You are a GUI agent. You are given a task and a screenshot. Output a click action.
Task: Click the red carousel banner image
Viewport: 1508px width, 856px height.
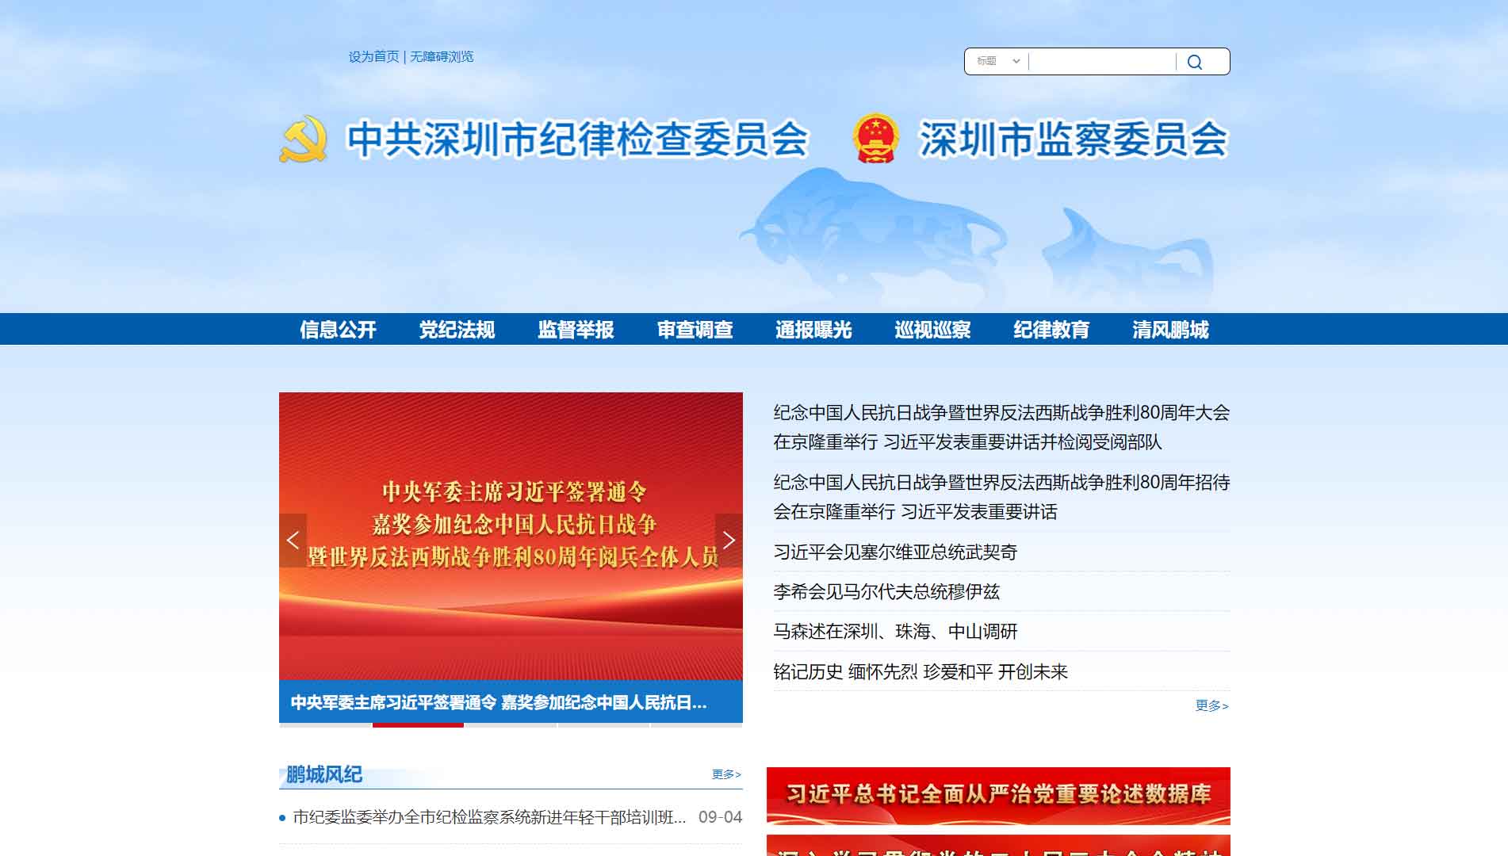(x=511, y=536)
